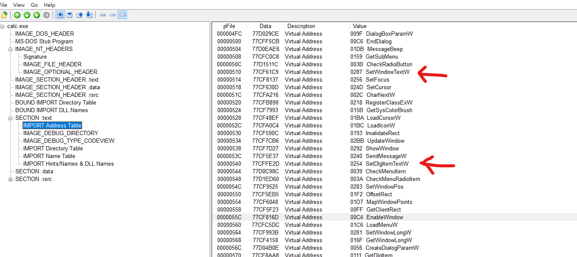577x257 pixels.
Task: Select IMAGE_OPTIONAL_HEADER in the tree
Action: pos(60,72)
